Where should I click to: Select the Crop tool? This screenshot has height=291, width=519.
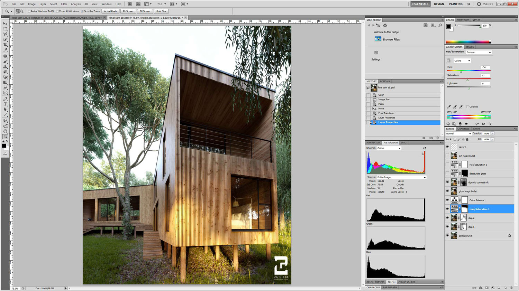5,45
